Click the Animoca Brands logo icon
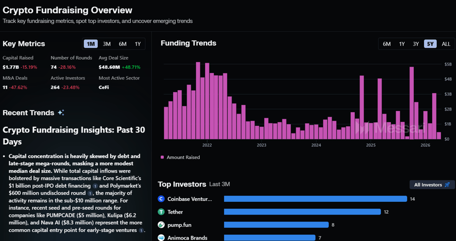 (161, 237)
